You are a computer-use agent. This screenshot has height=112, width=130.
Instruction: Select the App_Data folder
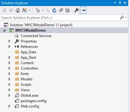click(28, 52)
